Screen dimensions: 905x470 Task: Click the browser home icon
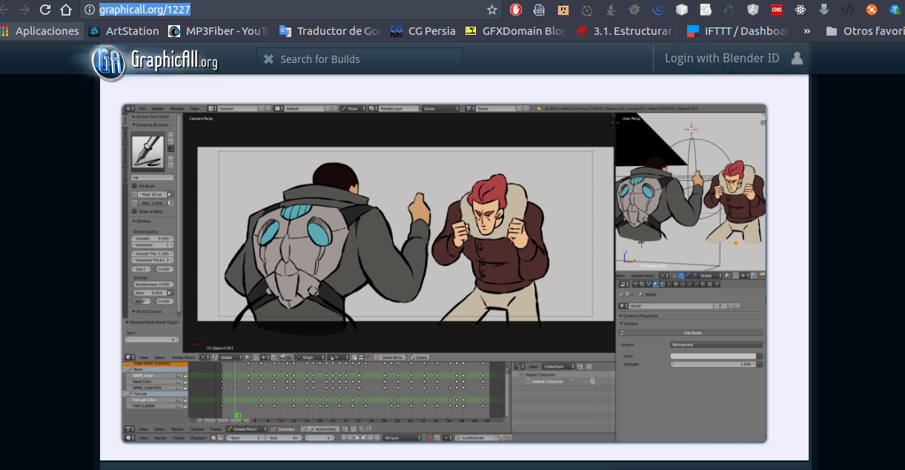(x=67, y=10)
